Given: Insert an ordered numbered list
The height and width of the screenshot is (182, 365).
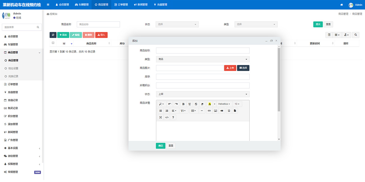Looking at the screenshot, I should [x=167, y=111].
